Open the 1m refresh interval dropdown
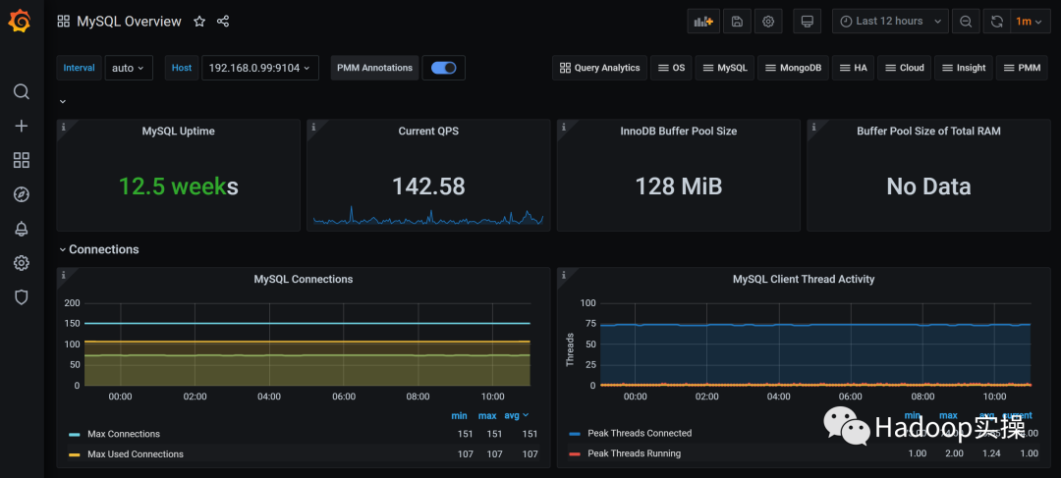 (1029, 21)
